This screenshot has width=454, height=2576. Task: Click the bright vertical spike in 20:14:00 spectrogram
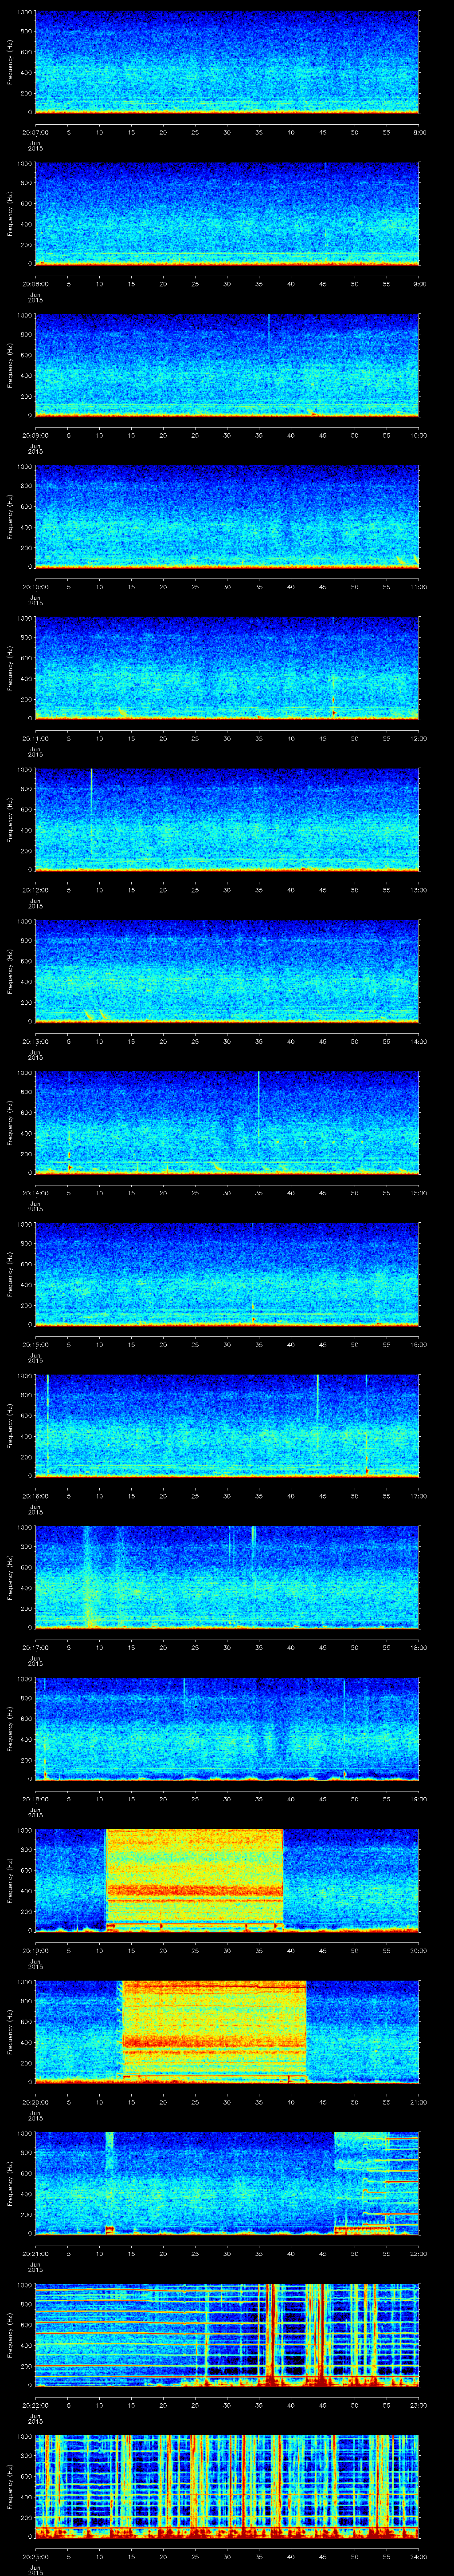pos(258,1092)
